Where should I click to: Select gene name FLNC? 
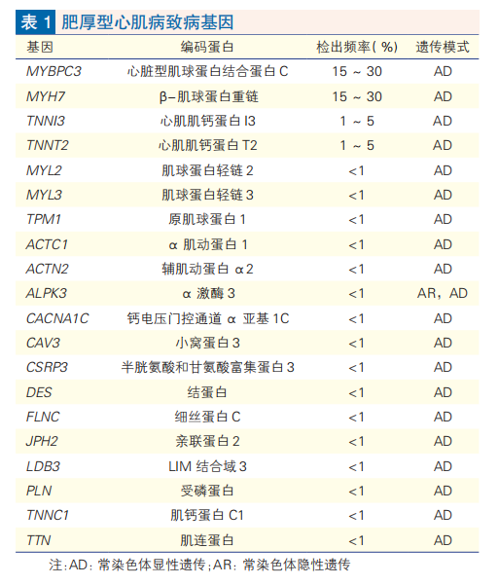(43, 417)
